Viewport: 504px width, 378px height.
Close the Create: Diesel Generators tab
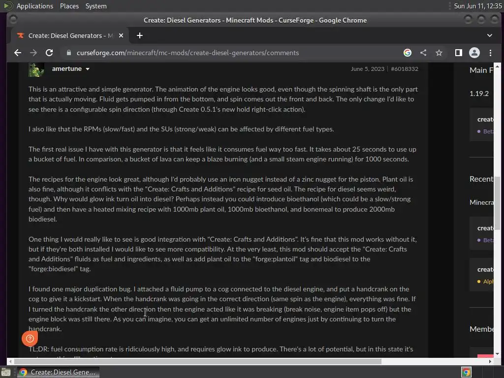click(x=121, y=35)
